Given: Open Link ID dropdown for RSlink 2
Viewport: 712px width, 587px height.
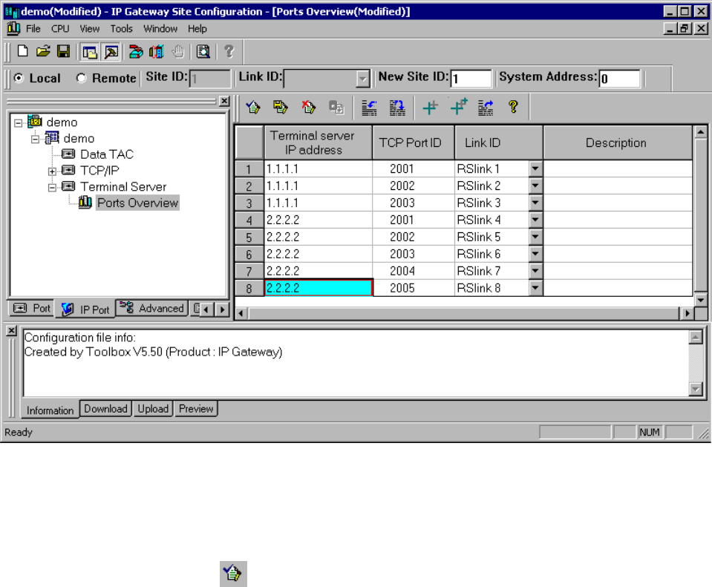Looking at the screenshot, I should coord(535,186).
